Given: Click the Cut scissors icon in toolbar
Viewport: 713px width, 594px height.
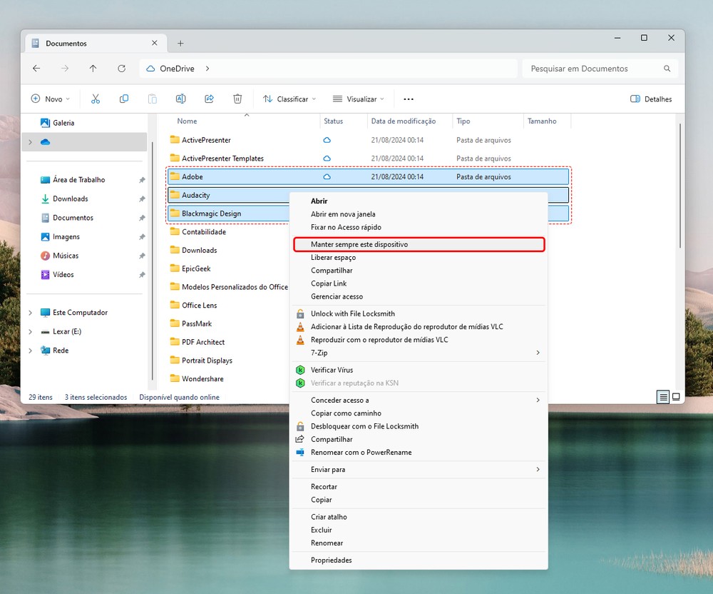Looking at the screenshot, I should (96, 99).
